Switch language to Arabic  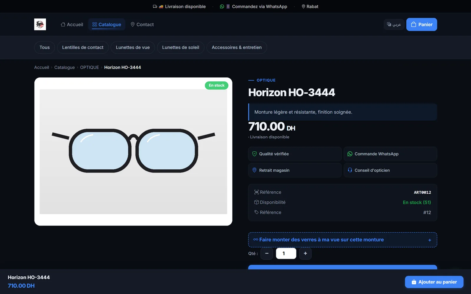coord(394,24)
